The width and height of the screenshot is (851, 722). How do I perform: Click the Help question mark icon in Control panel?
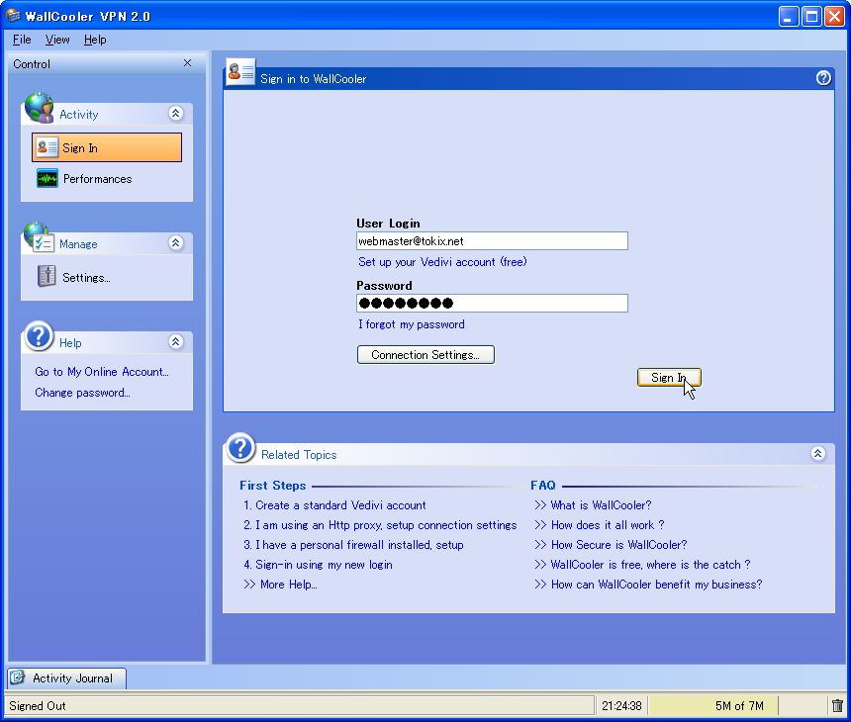(39, 335)
